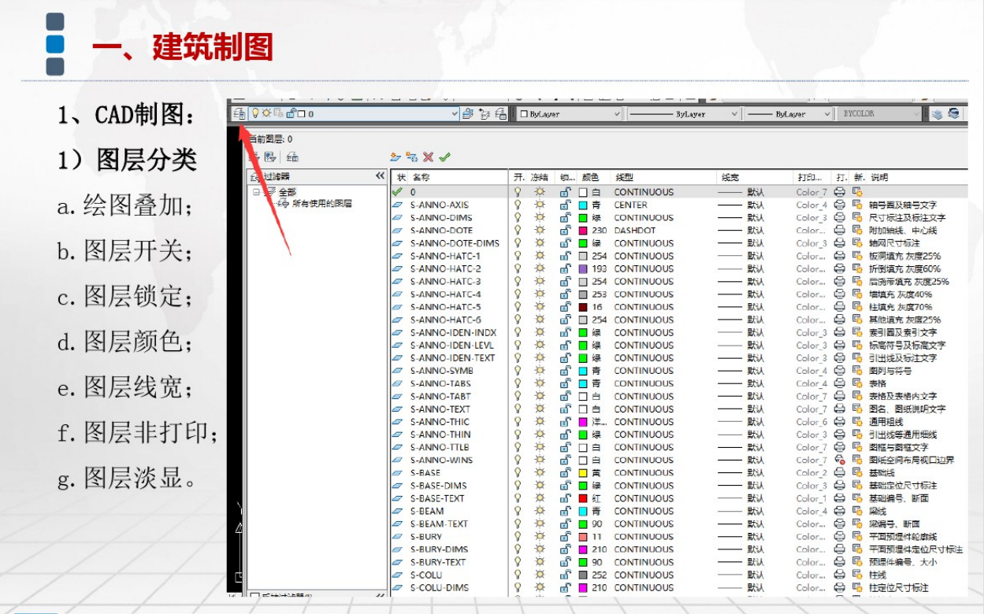Screen dimensions: 984x614
Task: Select the S-ANNO-IDEN-LEVL layer name
Action: pos(452,346)
